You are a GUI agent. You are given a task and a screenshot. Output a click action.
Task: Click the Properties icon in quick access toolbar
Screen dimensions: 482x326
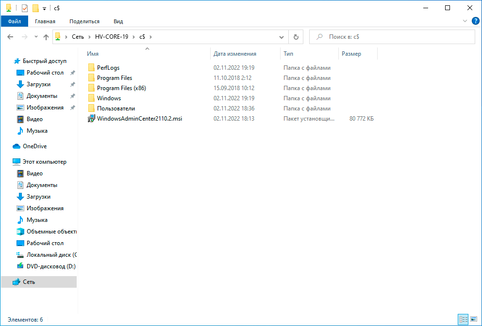click(25, 8)
